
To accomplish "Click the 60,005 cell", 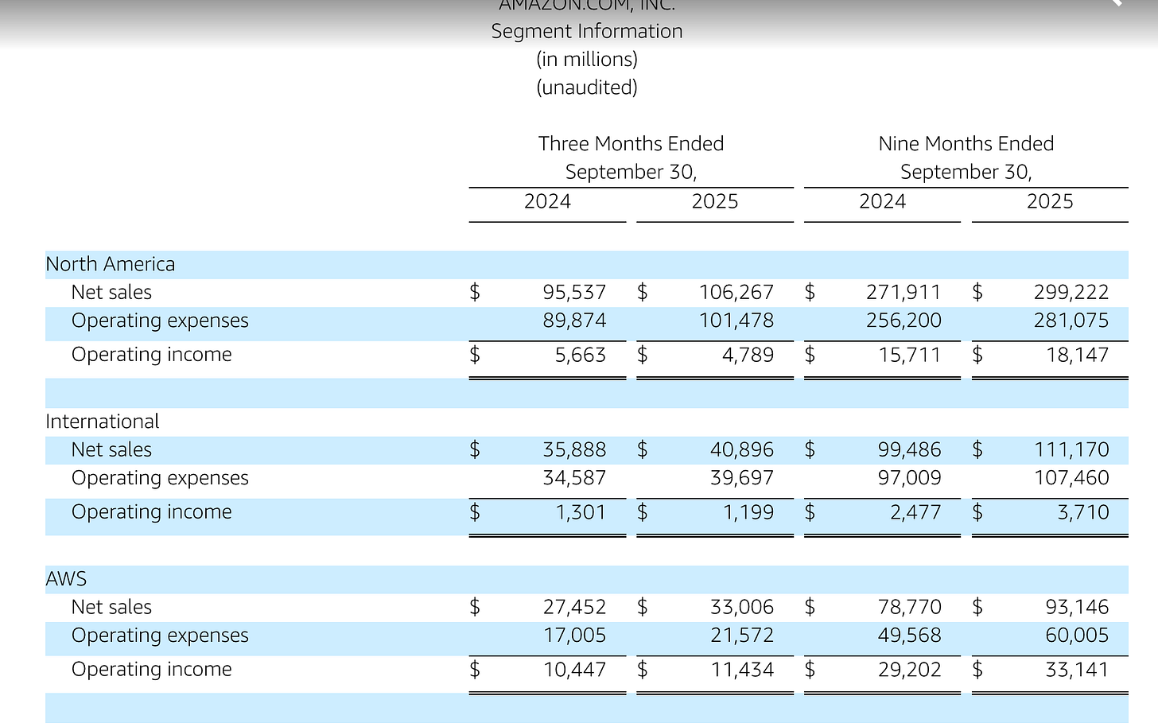I will pyautogui.click(x=1078, y=636).
